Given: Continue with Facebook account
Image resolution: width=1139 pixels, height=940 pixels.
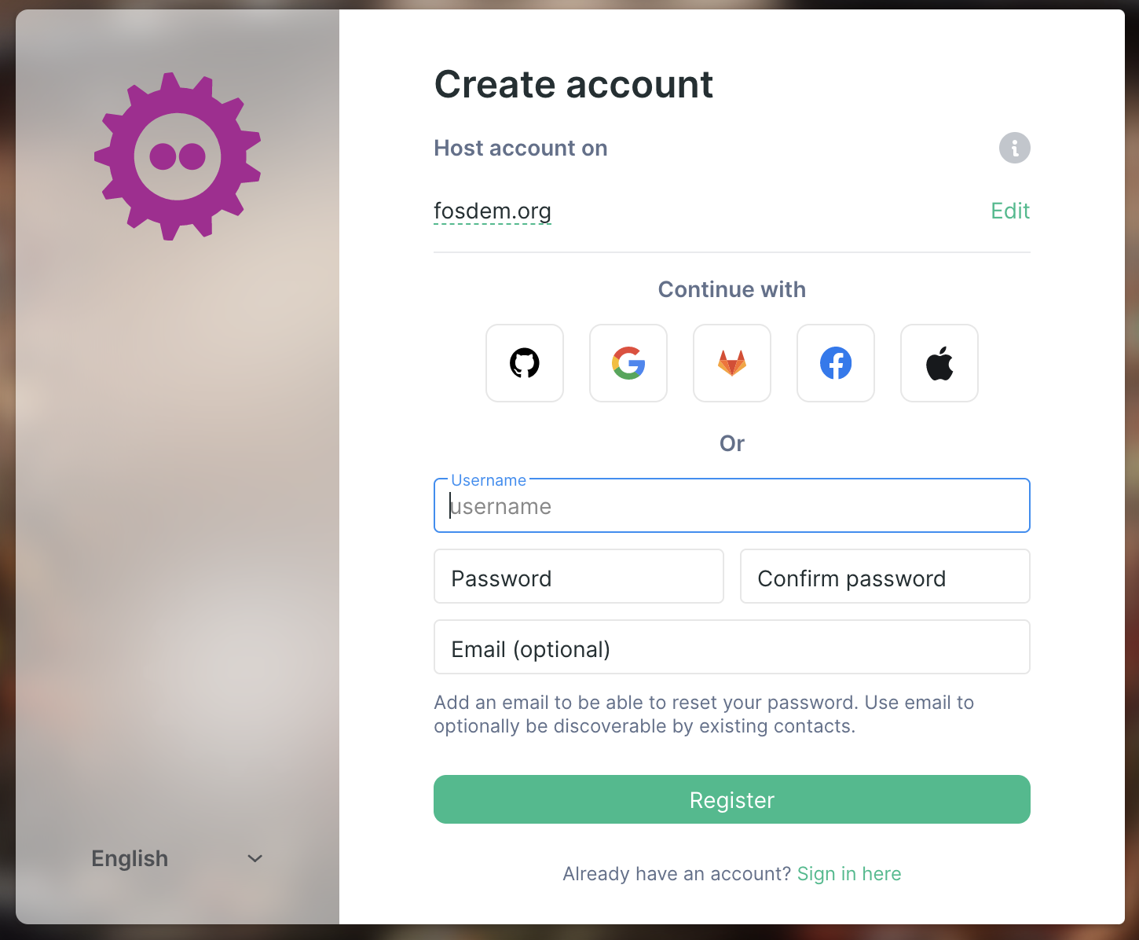Looking at the screenshot, I should coord(836,363).
